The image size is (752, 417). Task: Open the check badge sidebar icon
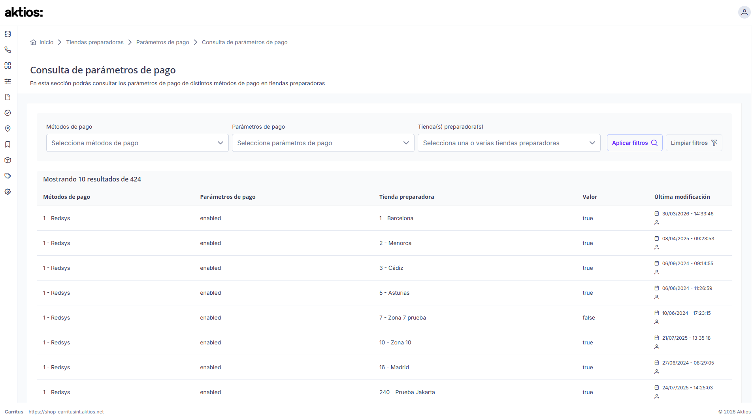[8, 113]
